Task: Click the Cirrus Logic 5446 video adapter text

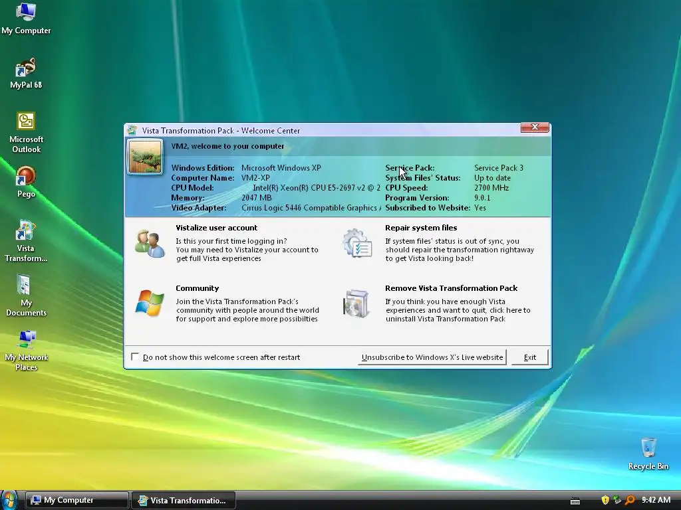Action: 311,208
